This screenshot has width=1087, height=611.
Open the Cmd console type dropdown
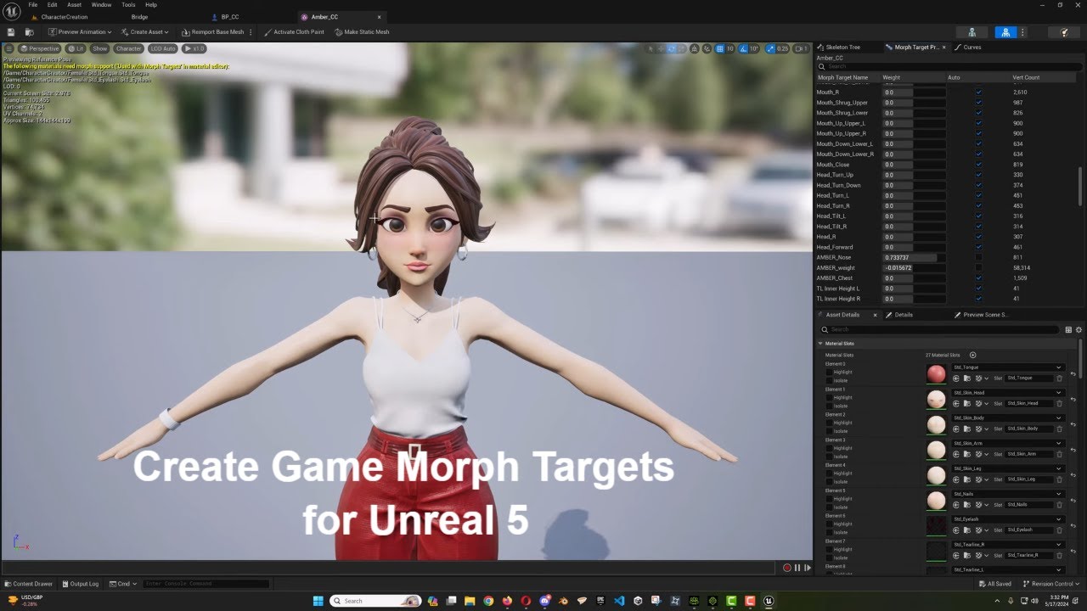[125, 584]
